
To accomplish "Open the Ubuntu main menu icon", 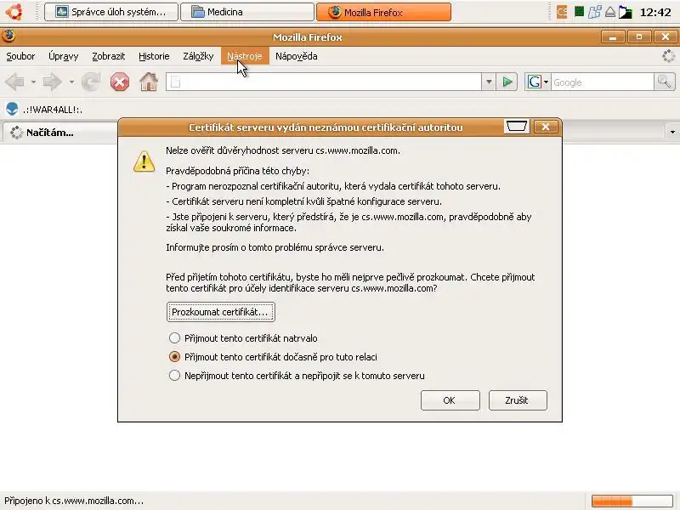I will (x=14, y=12).
